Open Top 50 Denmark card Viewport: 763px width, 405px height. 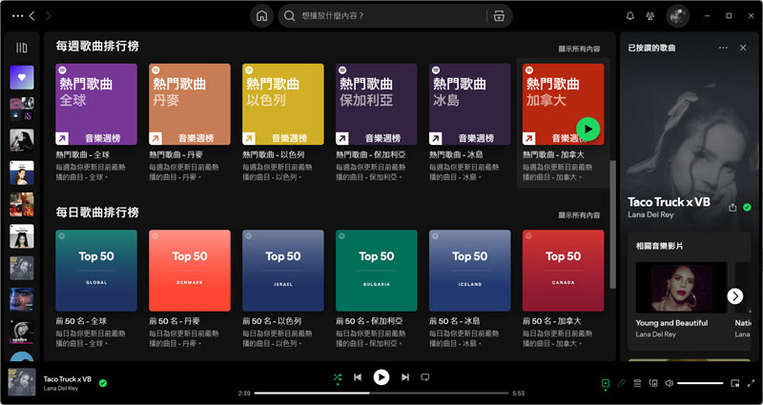tap(190, 271)
